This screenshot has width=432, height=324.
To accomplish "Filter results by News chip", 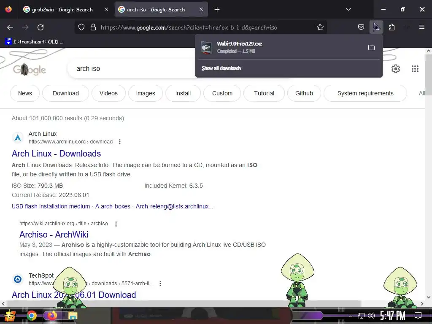I will click(x=25, y=93).
